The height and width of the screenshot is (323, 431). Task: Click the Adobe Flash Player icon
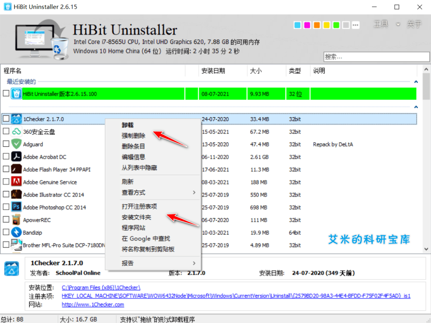16,169
